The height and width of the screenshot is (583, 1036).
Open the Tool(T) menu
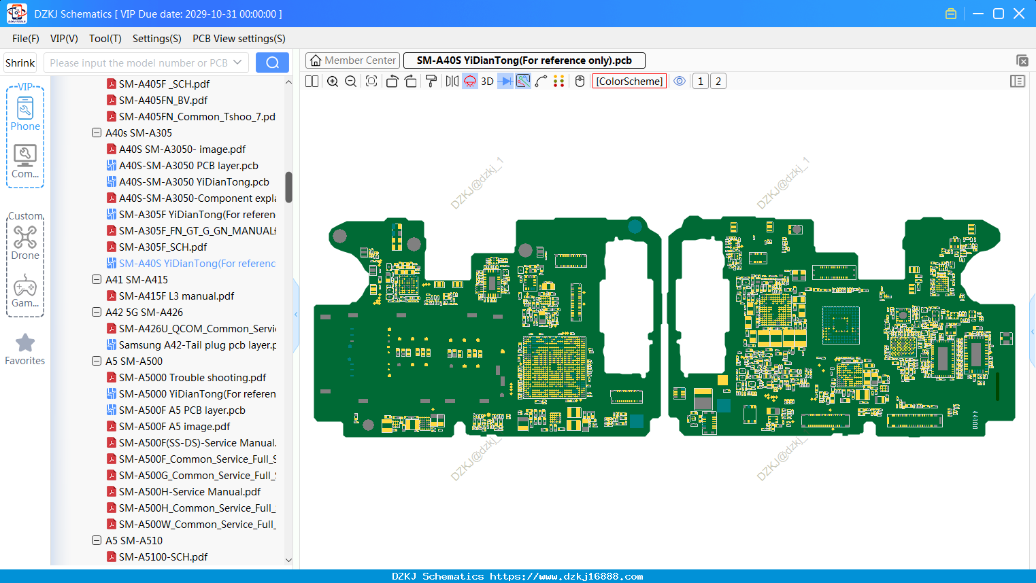105,39
